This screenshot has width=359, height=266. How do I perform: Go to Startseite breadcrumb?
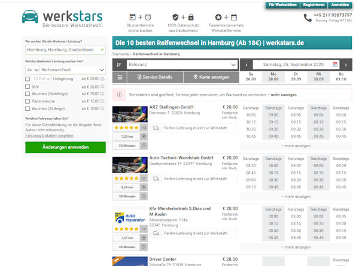121,54
